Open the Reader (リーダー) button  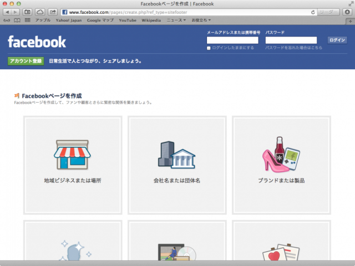point(328,12)
